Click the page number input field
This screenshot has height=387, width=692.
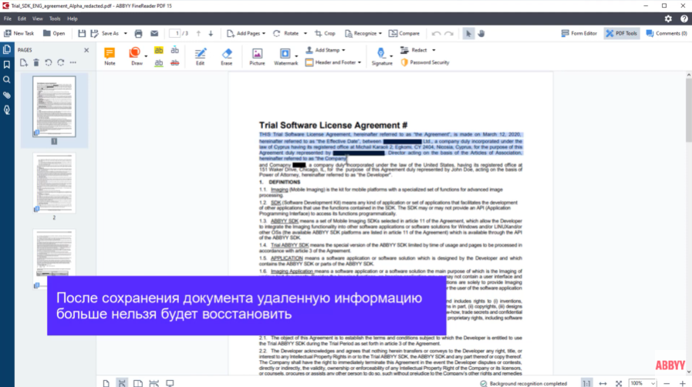(x=175, y=33)
